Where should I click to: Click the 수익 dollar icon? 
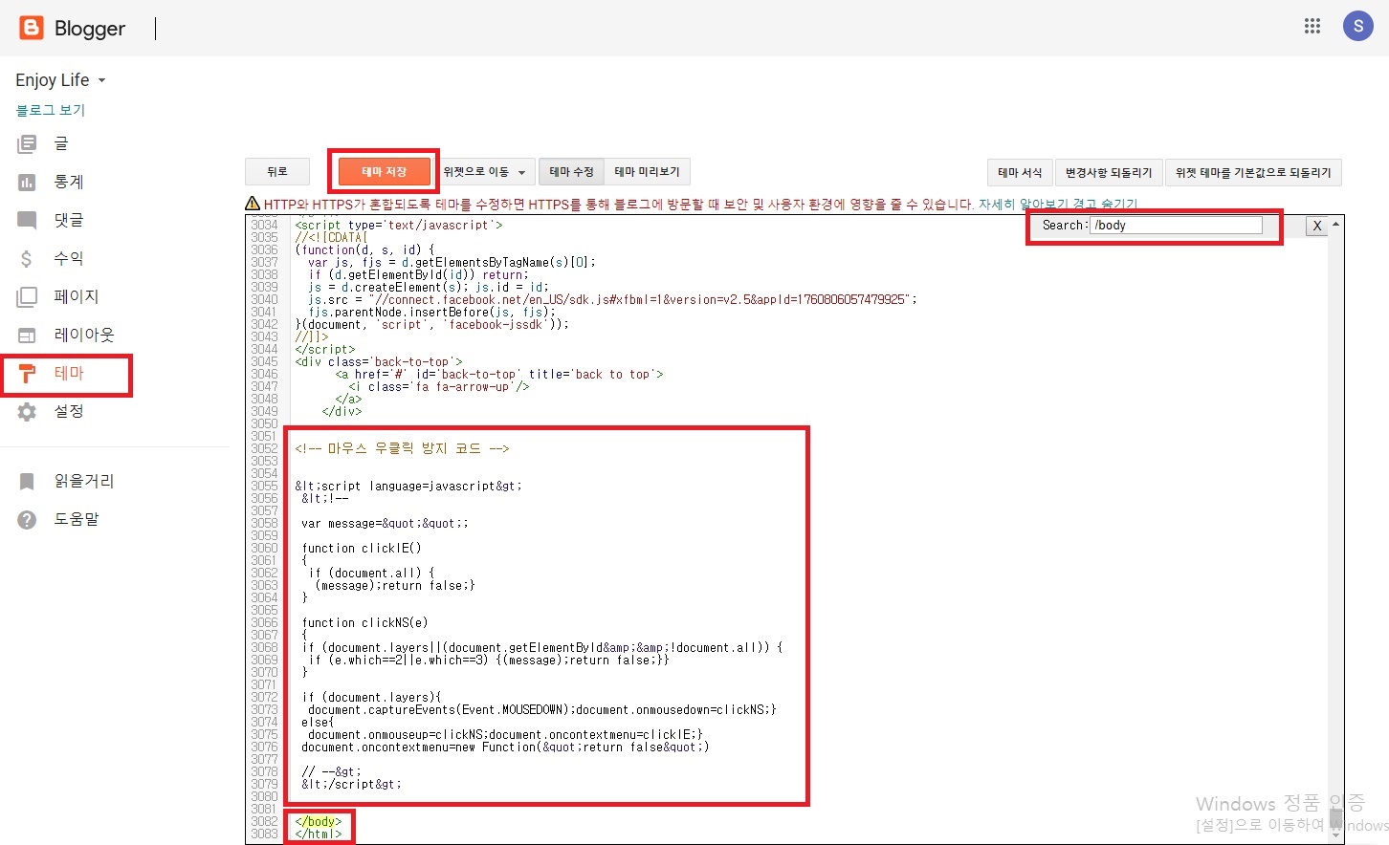[x=27, y=258]
